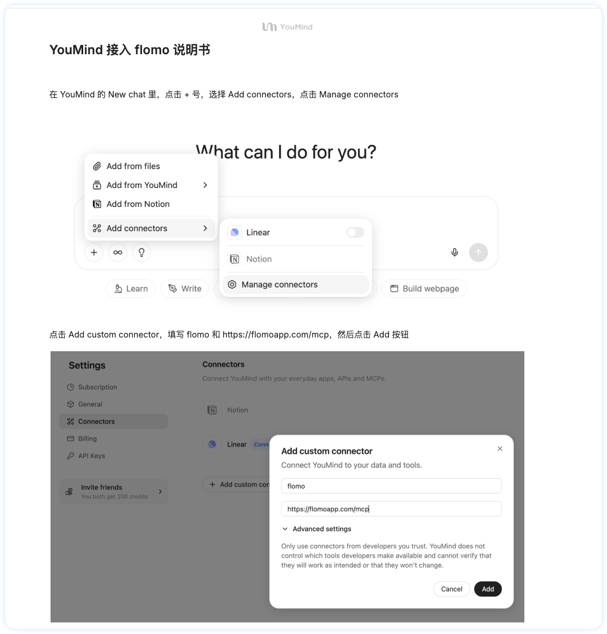Expand the Advanced settings section
This screenshot has width=607, height=634.
pos(316,529)
